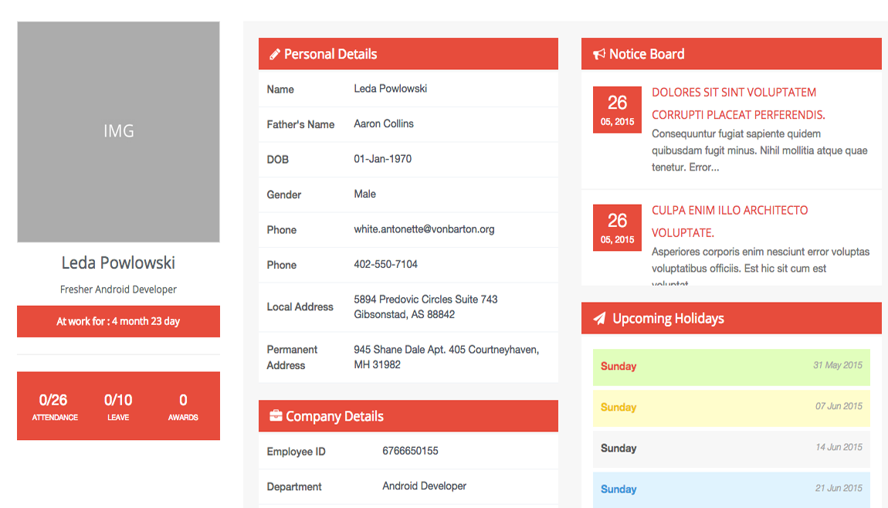888x508 pixels.
Task: Click the briefcase icon in Company Details
Action: click(x=275, y=416)
